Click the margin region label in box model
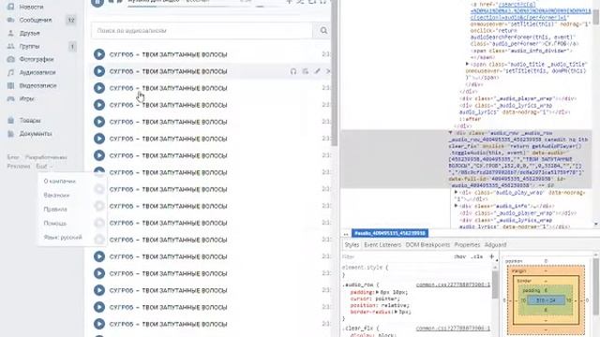The height and width of the screenshot is (337, 600). click(518, 271)
